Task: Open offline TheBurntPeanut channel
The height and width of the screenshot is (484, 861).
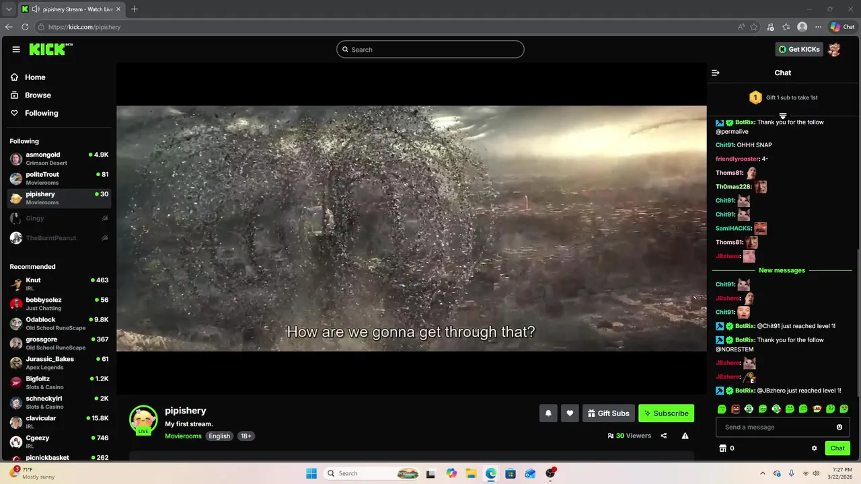Action: pos(59,238)
